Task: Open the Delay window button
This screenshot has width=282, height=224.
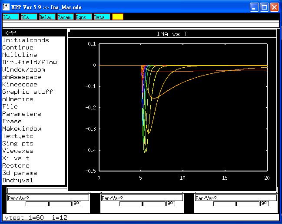Action: coord(47,17)
